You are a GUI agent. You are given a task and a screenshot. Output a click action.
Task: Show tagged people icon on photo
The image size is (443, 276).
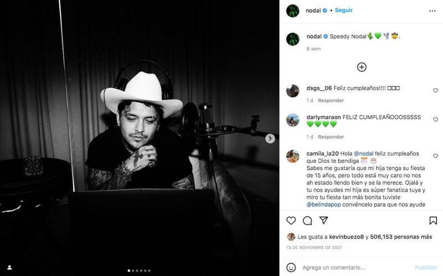click(9, 267)
